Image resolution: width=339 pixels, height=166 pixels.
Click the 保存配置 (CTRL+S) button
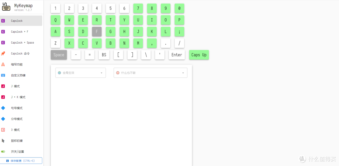coord(21,161)
